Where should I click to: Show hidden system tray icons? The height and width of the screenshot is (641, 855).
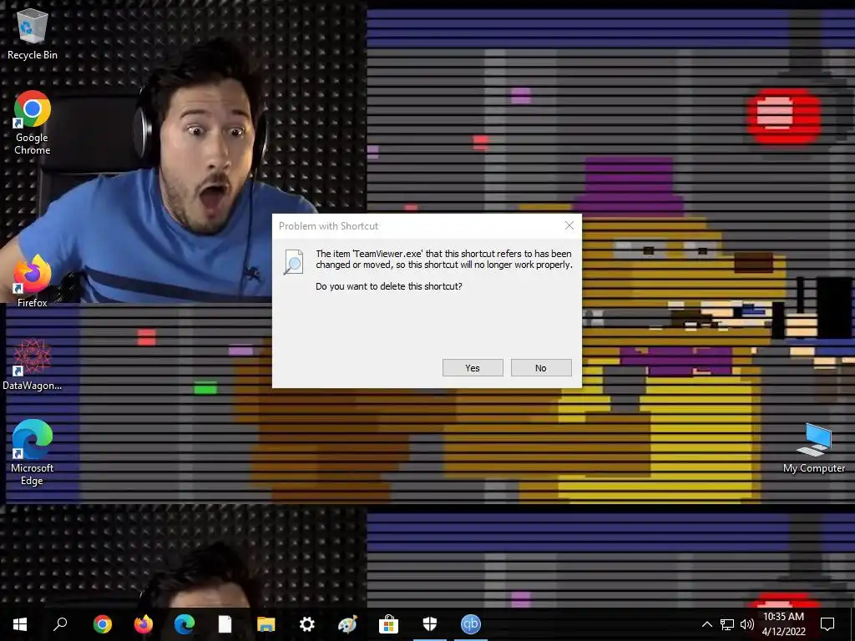click(706, 624)
